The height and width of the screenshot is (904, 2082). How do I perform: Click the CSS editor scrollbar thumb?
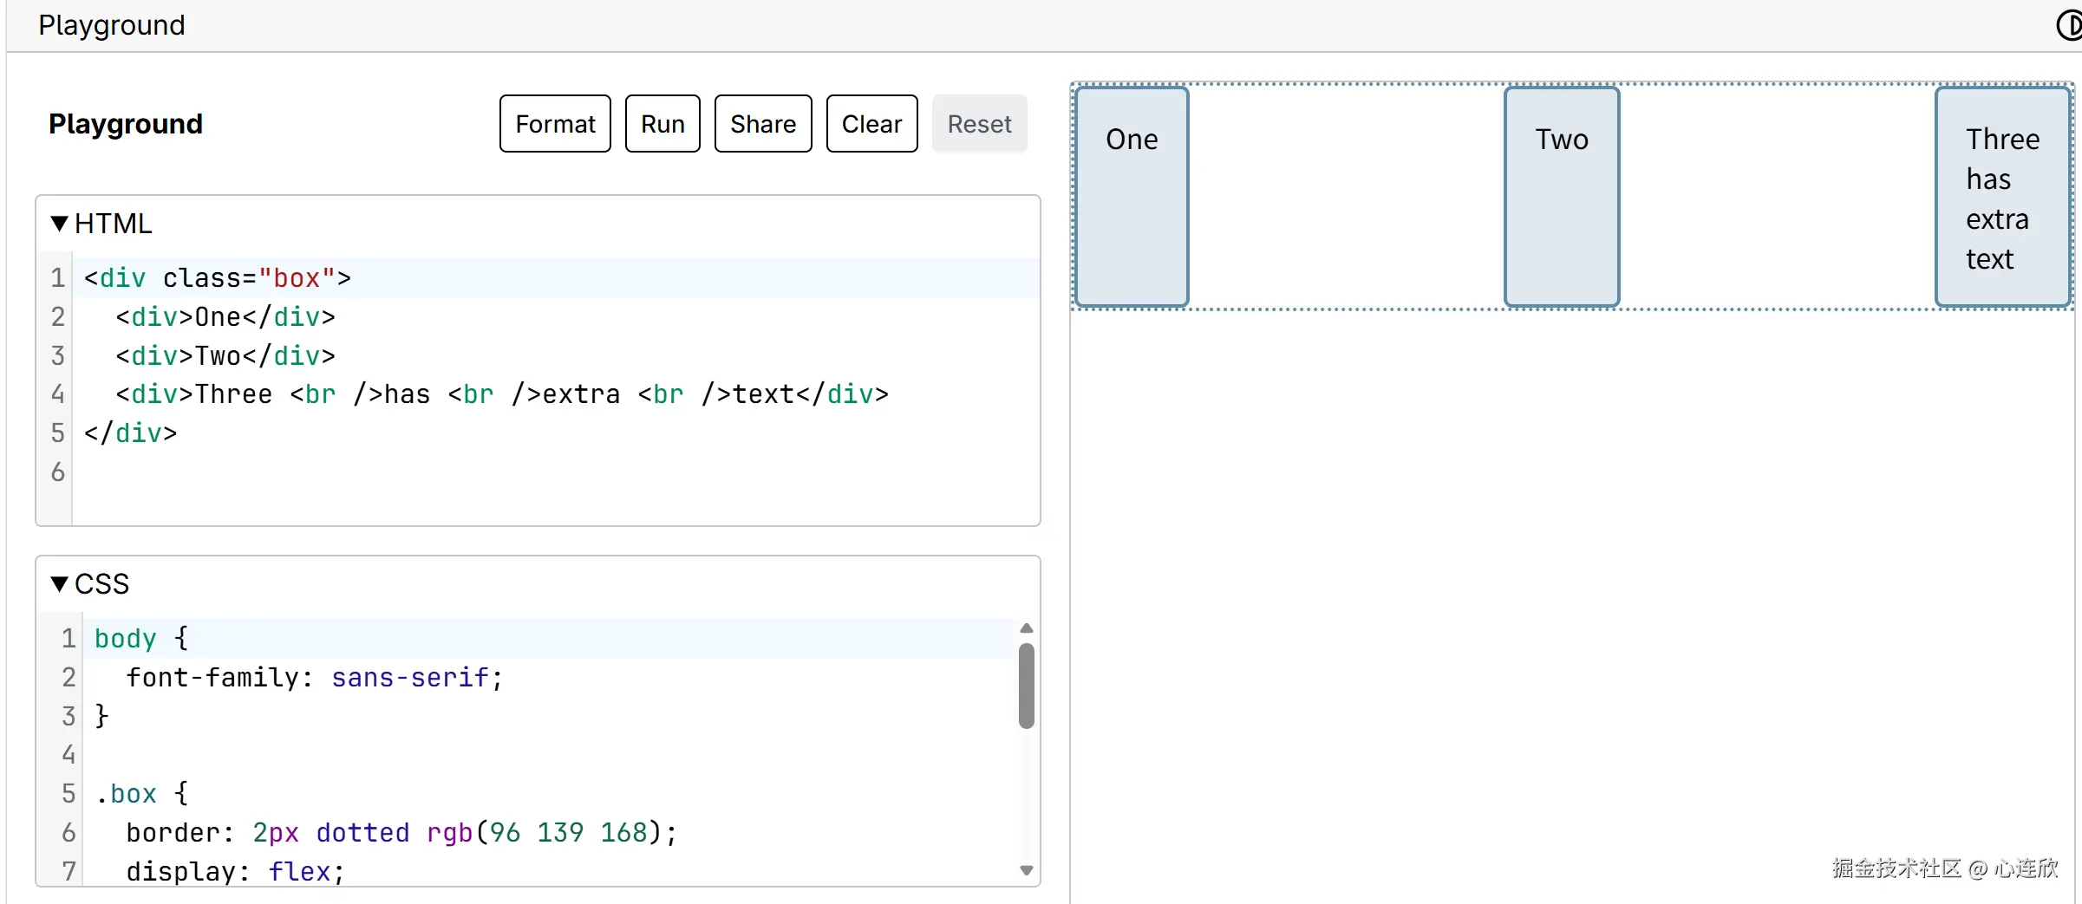click(1027, 686)
